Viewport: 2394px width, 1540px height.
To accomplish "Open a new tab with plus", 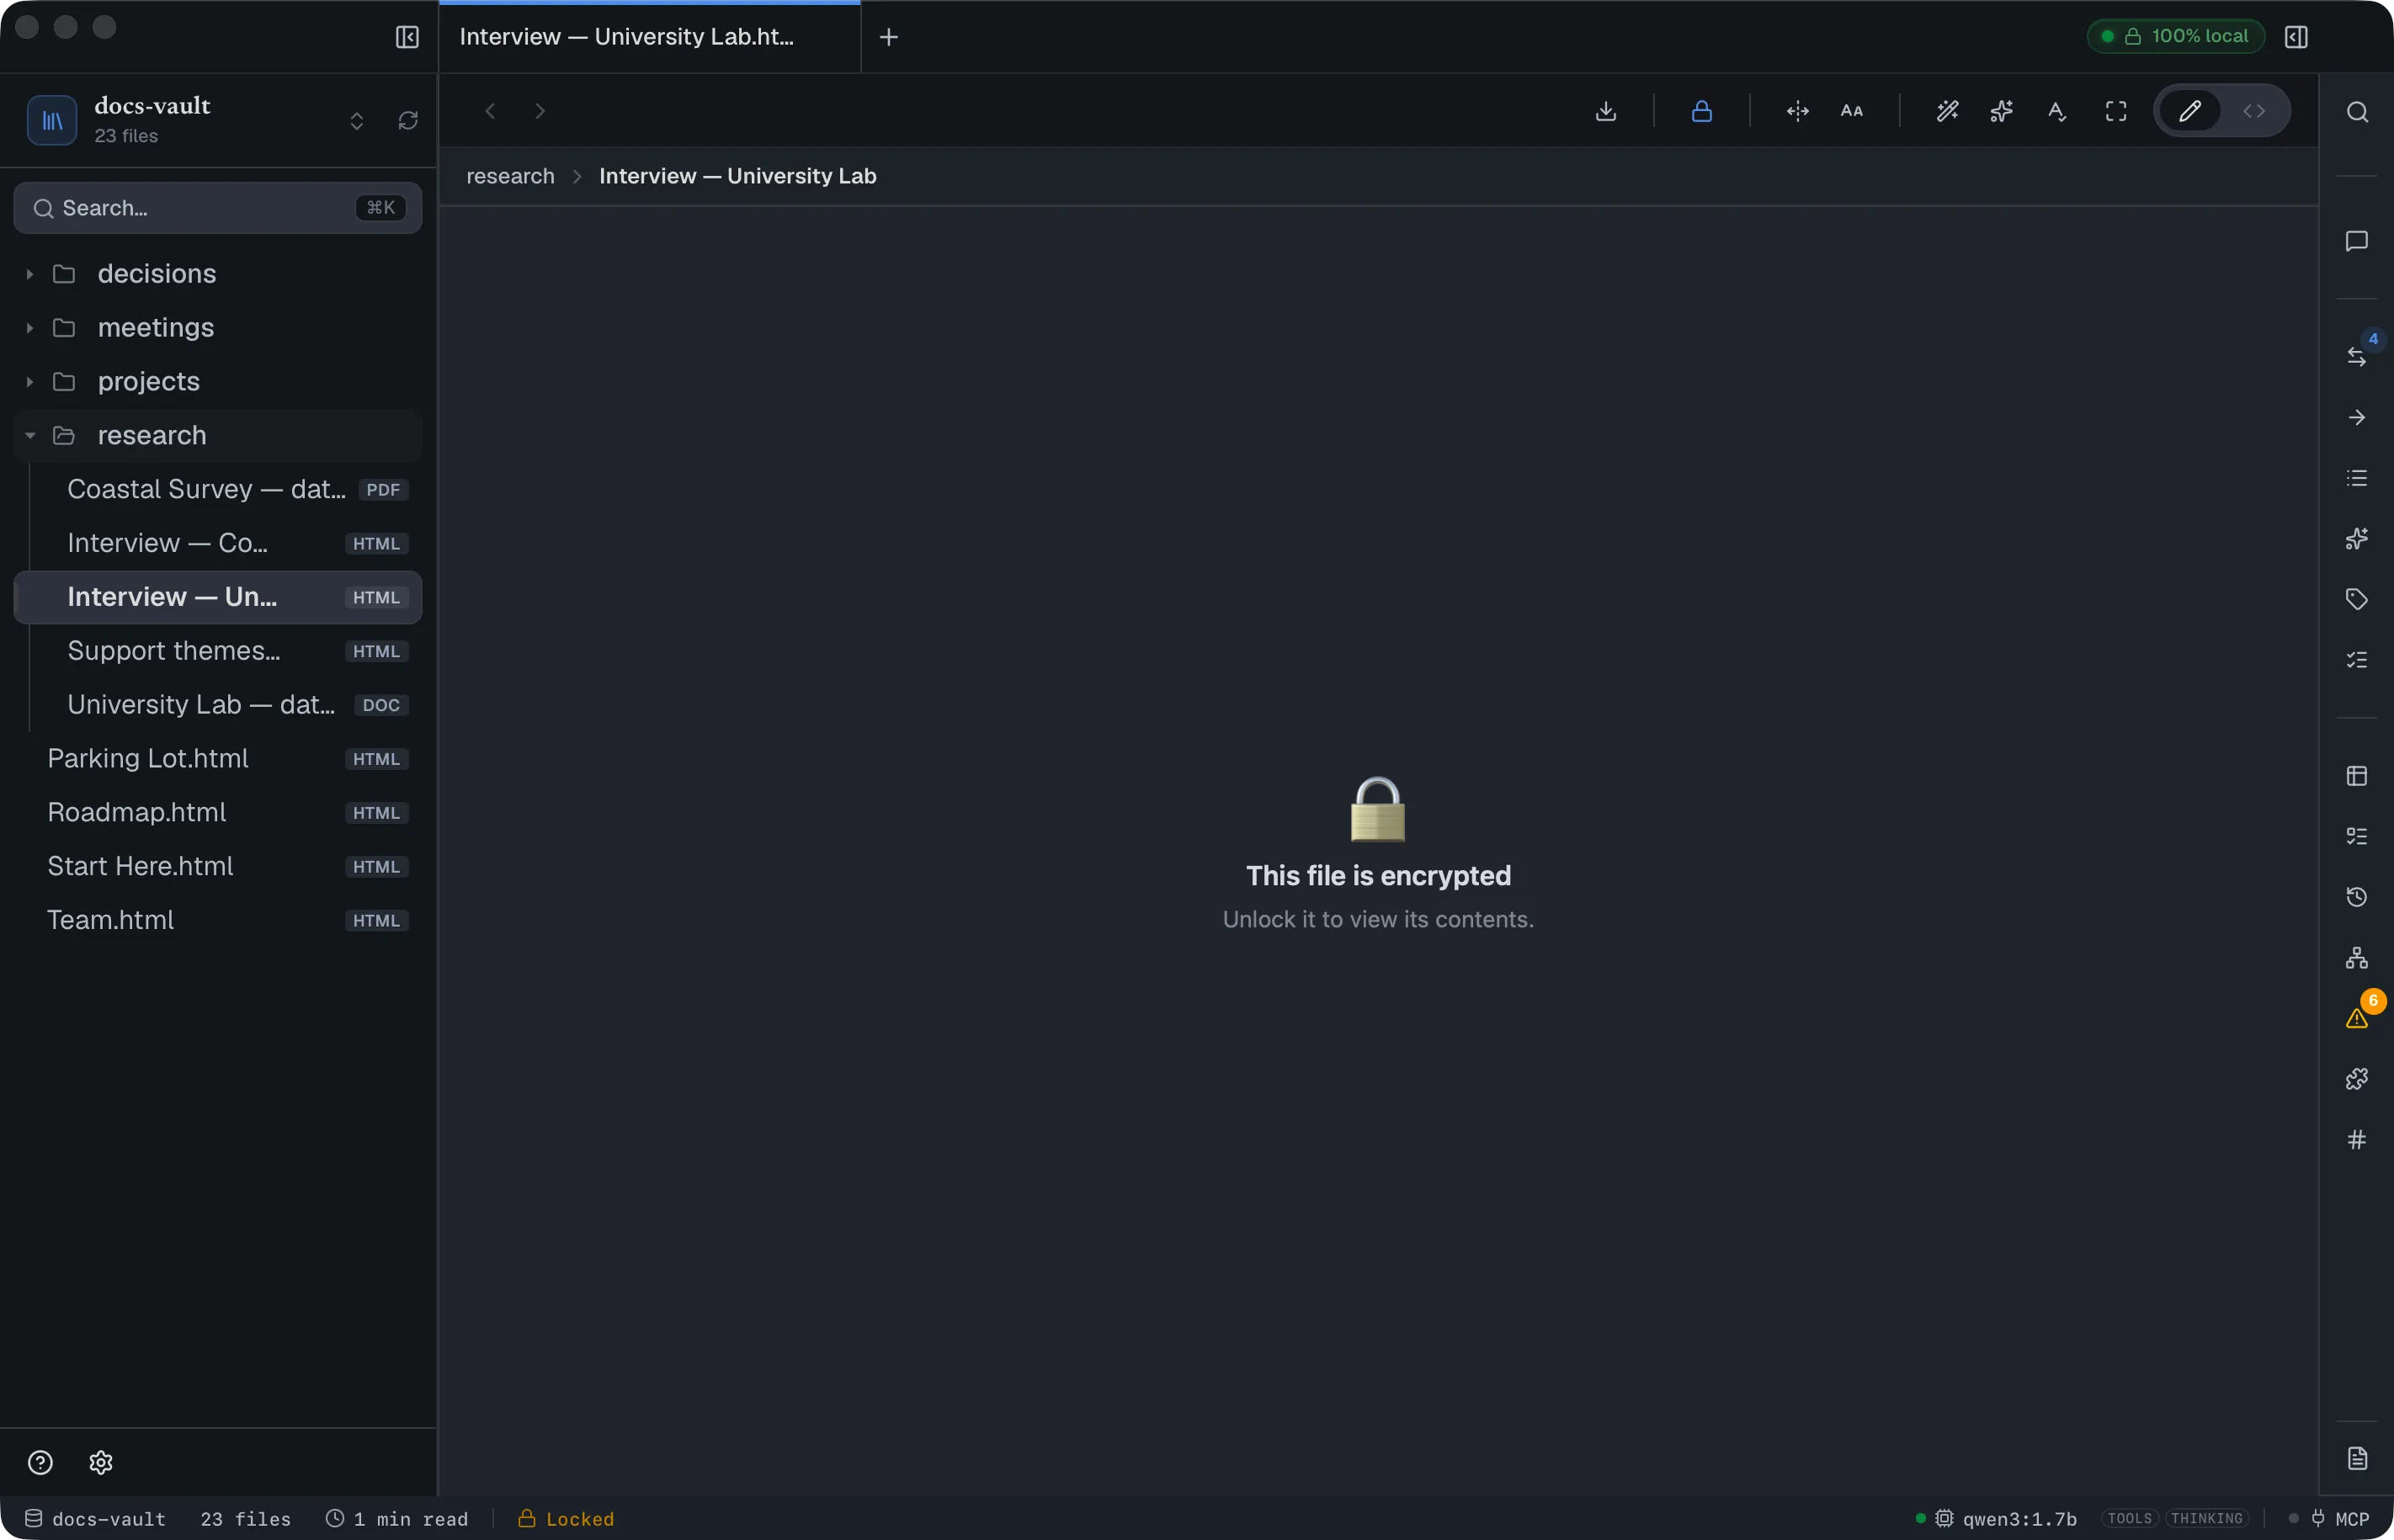I will pyautogui.click(x=888, y=37).
